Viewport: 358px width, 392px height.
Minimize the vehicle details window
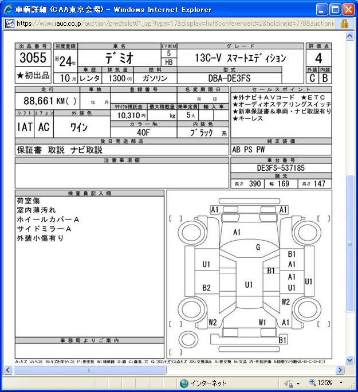click(322, 9)
